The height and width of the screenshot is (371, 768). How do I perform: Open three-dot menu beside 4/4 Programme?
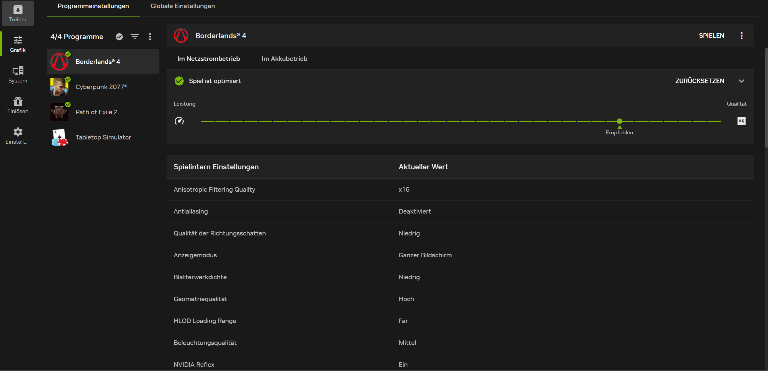[150, 37]
